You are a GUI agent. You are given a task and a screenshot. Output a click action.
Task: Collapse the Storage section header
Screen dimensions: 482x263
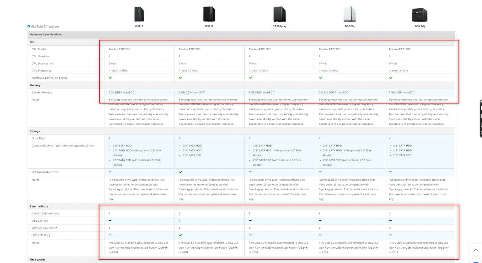pos(35,131)
